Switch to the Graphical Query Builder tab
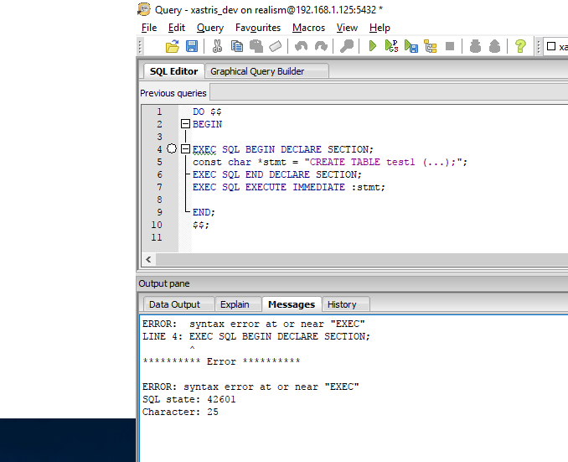 (x=257, y=71)
